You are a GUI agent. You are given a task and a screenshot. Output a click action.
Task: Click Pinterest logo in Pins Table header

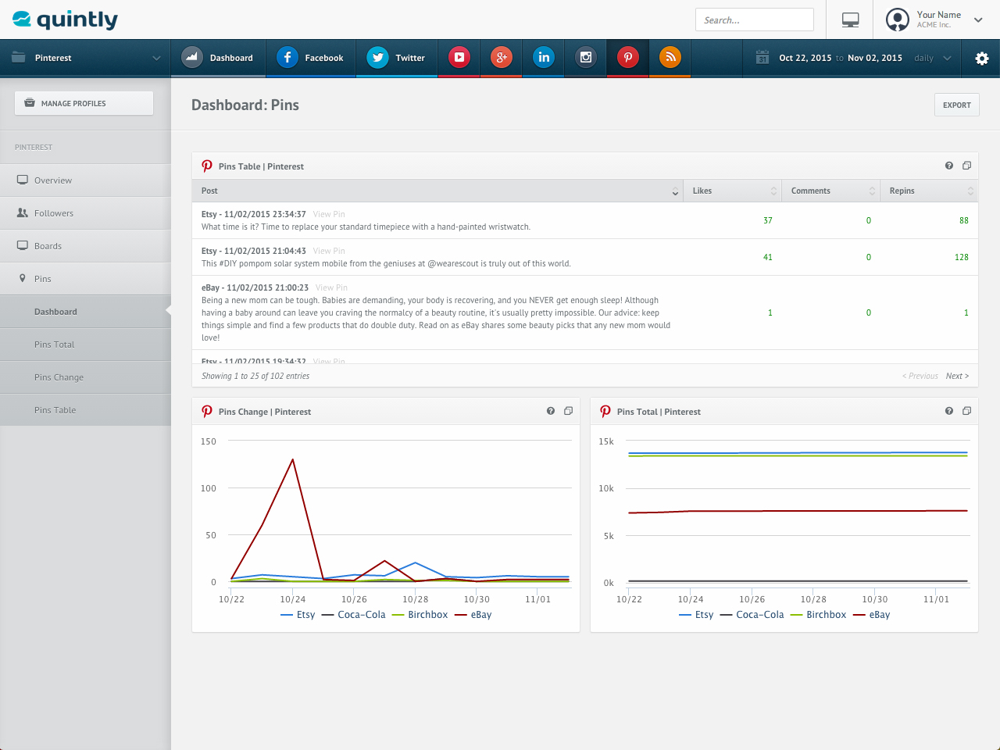point(207,166)
